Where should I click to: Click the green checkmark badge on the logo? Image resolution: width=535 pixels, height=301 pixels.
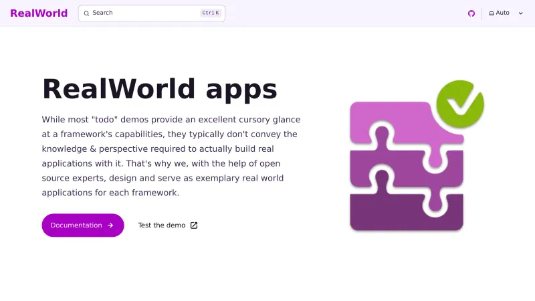pyautogui.click(x=459, y=104)
